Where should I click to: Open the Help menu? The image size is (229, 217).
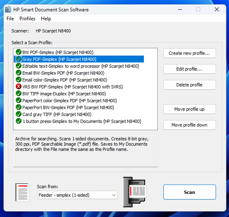(46, 19)
